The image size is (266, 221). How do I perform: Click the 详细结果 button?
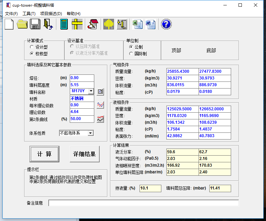85,154
